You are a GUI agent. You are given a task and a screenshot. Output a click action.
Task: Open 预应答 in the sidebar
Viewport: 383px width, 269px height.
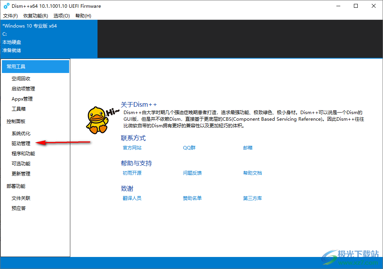[x=19, y=208]
